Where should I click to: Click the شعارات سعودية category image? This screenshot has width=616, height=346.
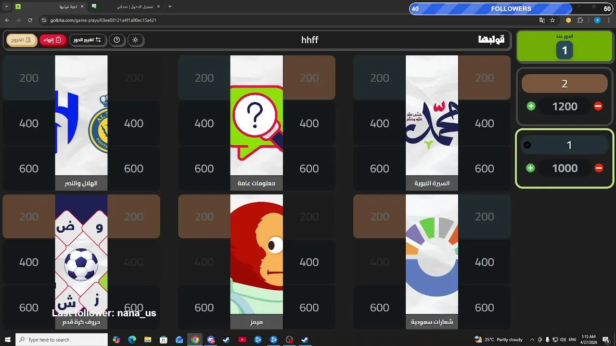pos(432,254)
